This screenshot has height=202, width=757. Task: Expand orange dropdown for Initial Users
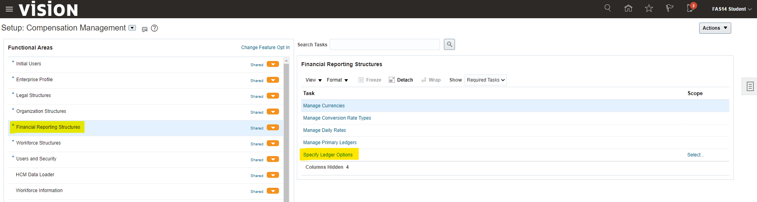[x=273, y=64]
